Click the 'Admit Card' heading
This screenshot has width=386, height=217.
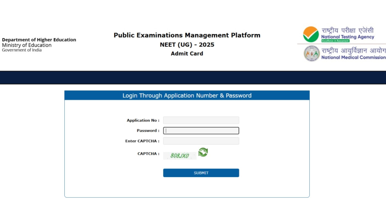[x=187, y=54]
